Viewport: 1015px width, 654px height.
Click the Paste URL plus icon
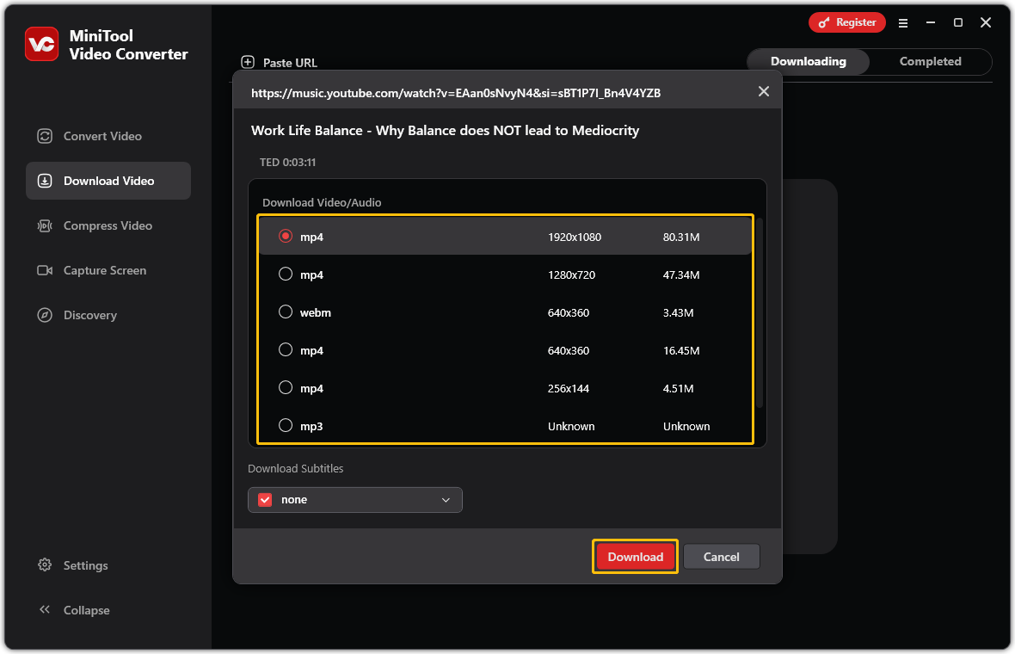(x=247, y=62)
